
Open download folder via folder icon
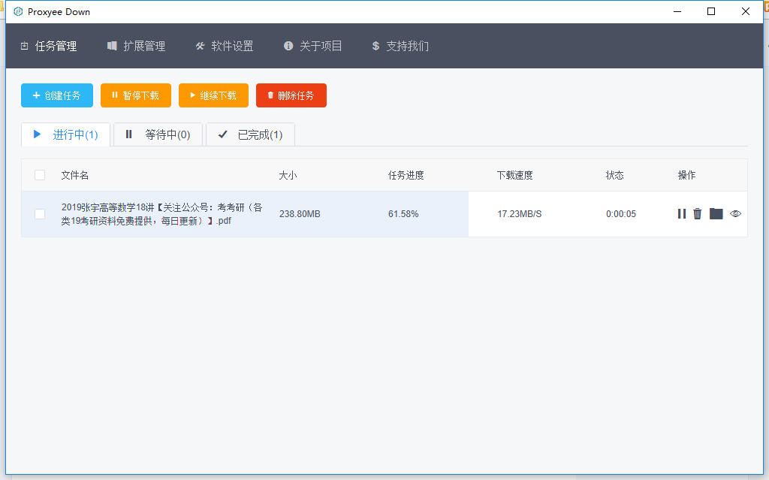(x=716, y=214)
